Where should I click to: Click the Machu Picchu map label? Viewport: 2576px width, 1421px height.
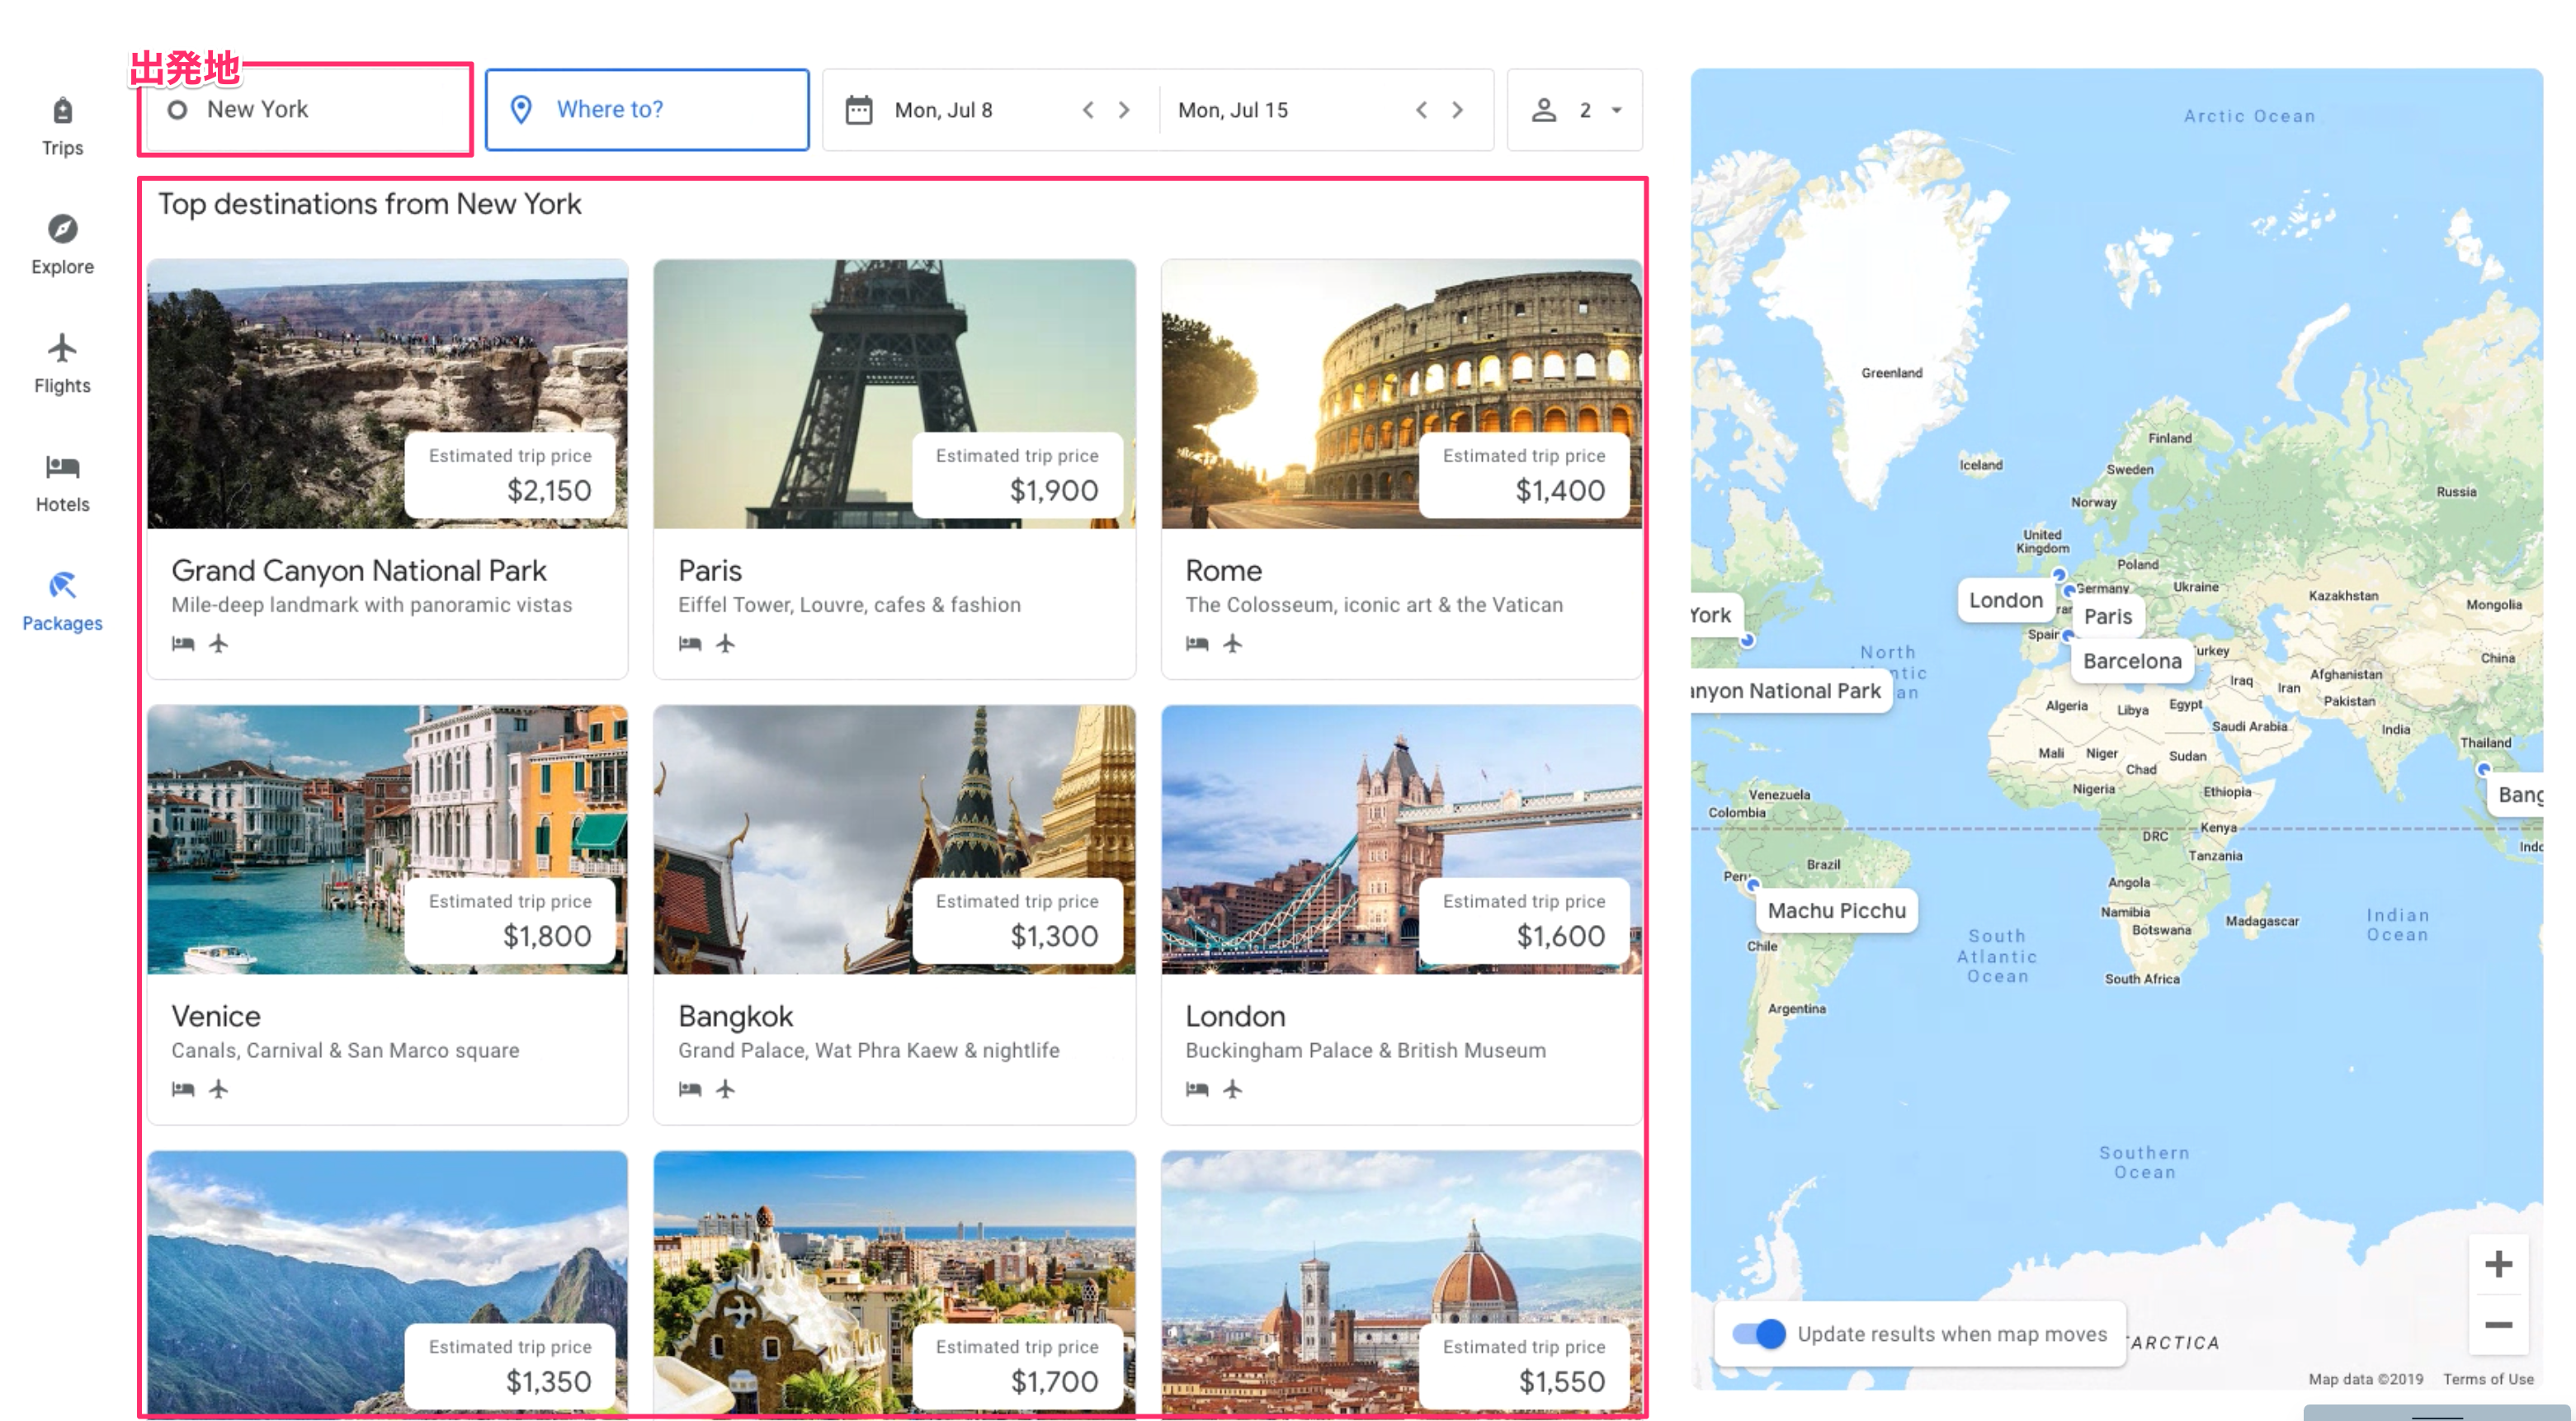pyautogui.click(x=1836, y=911)
